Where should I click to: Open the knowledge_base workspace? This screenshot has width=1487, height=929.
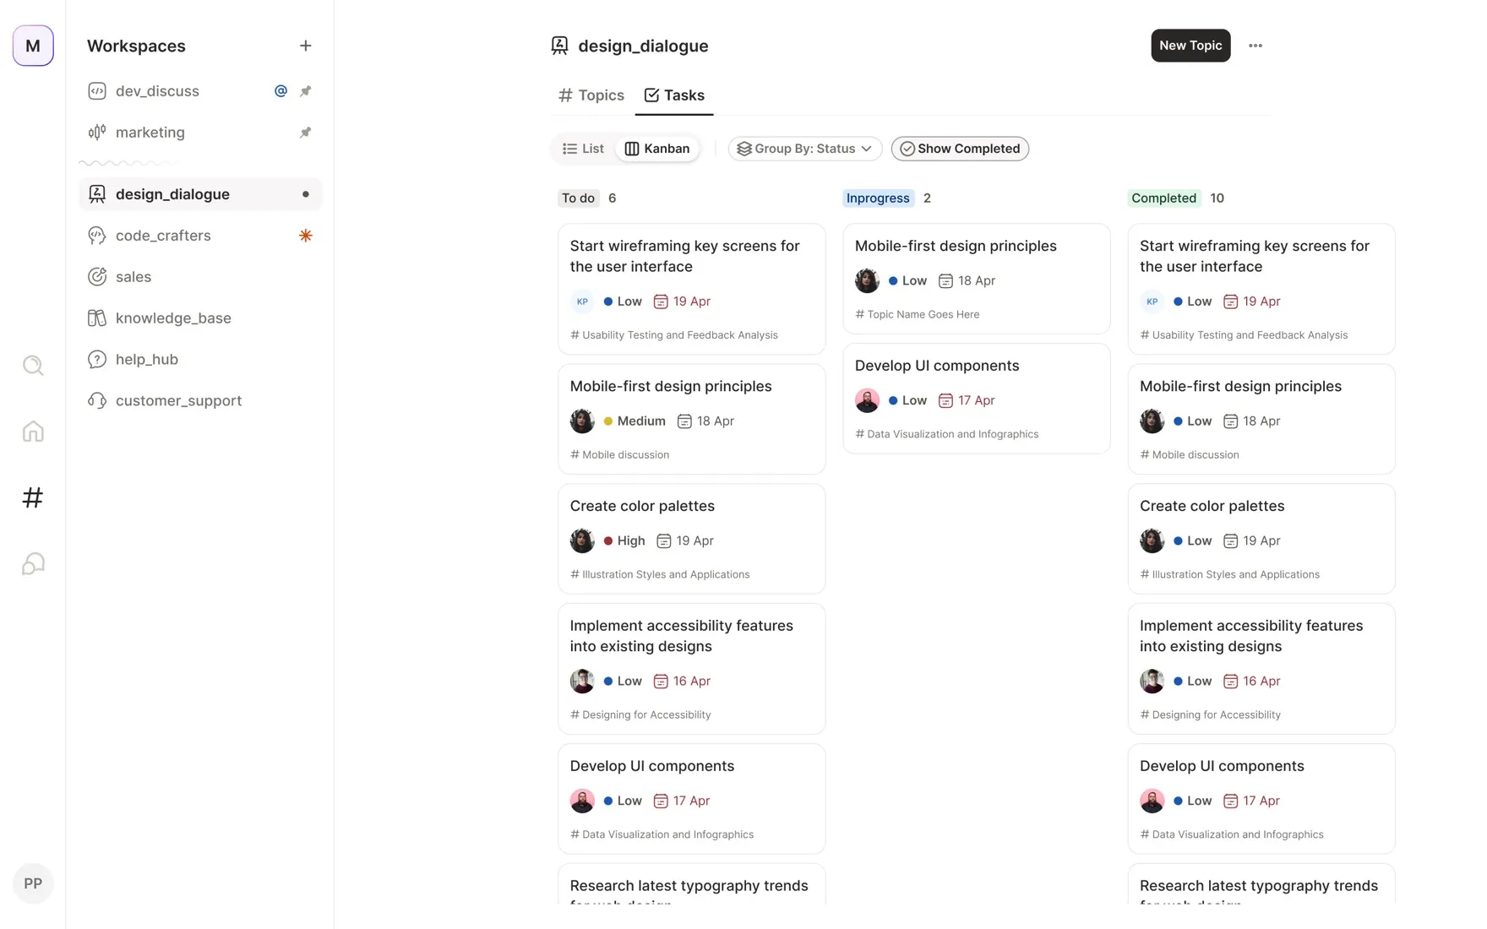(x=200, y=318)
